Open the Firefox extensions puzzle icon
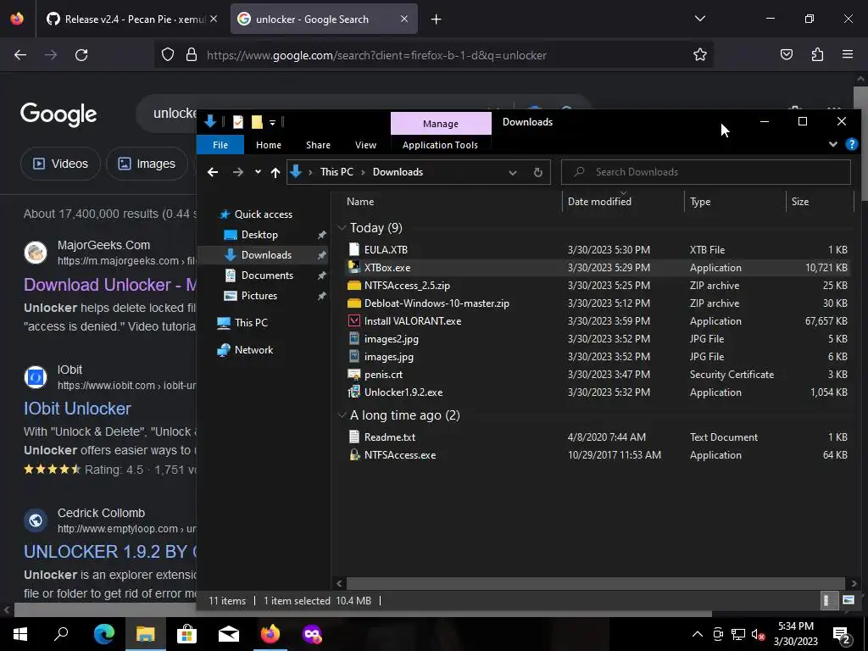This screenshot has width=868, height=651. [817, 55]
